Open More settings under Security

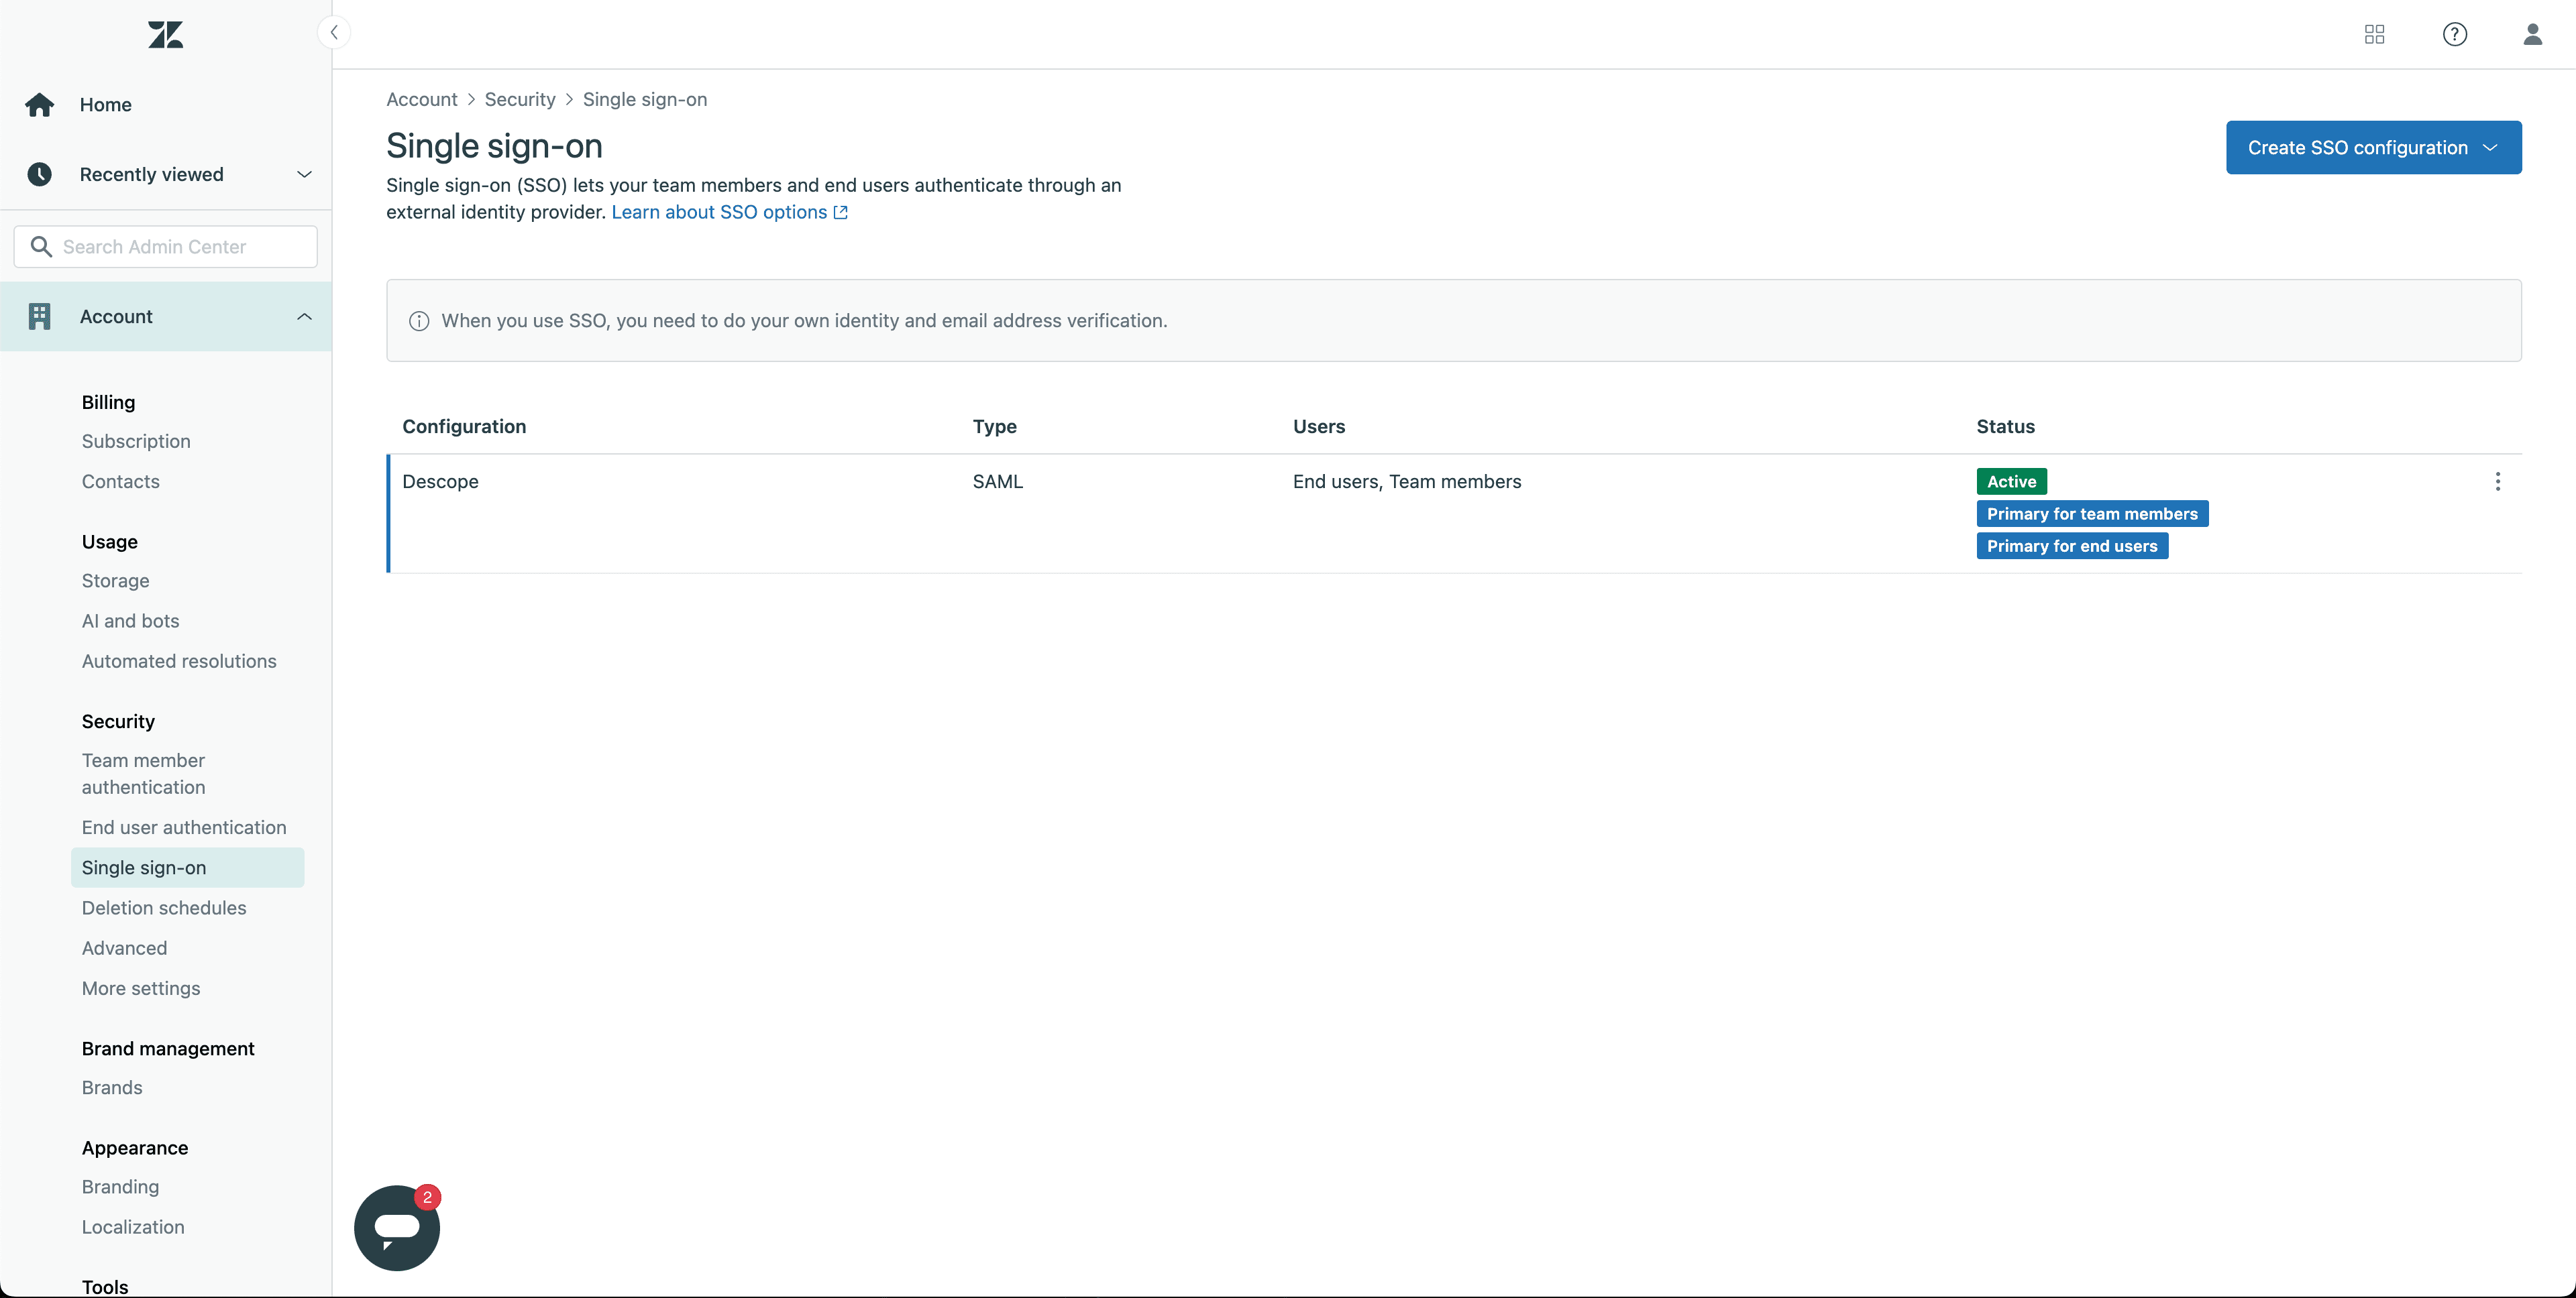pos(141,988)
